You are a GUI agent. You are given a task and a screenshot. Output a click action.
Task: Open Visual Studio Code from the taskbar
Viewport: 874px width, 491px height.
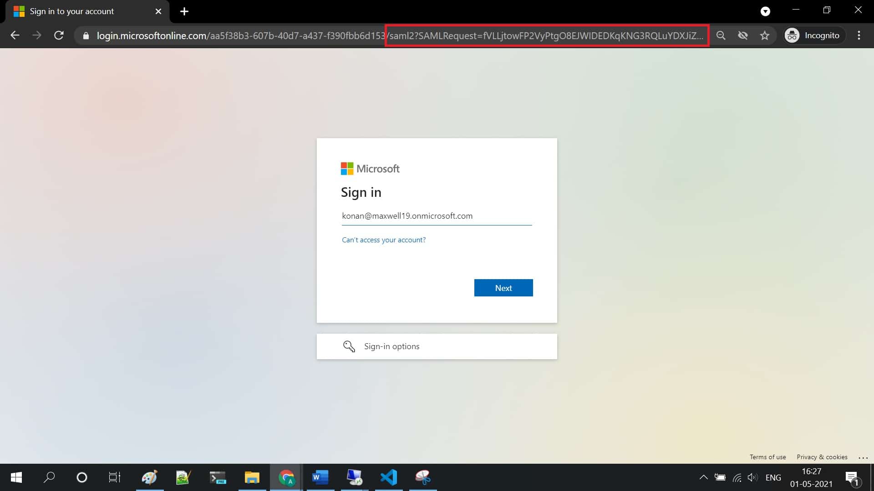click(389, 477)
